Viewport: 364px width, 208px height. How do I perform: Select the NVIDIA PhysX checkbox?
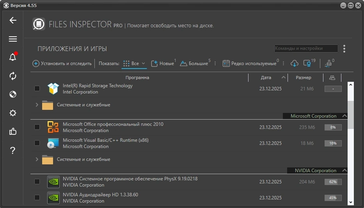tap(37, 182)
